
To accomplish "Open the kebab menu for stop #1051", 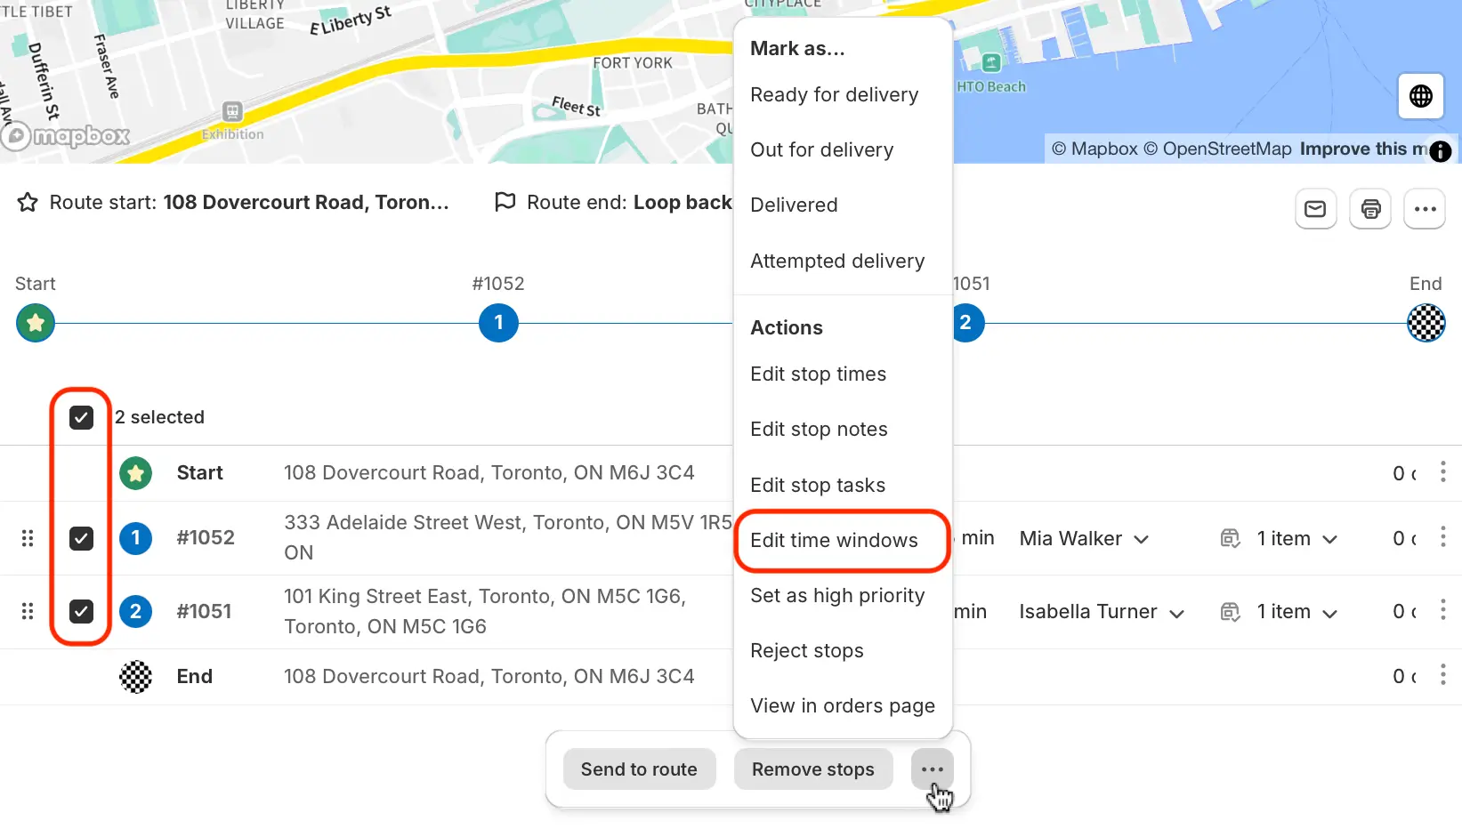I will (1442, 610).
